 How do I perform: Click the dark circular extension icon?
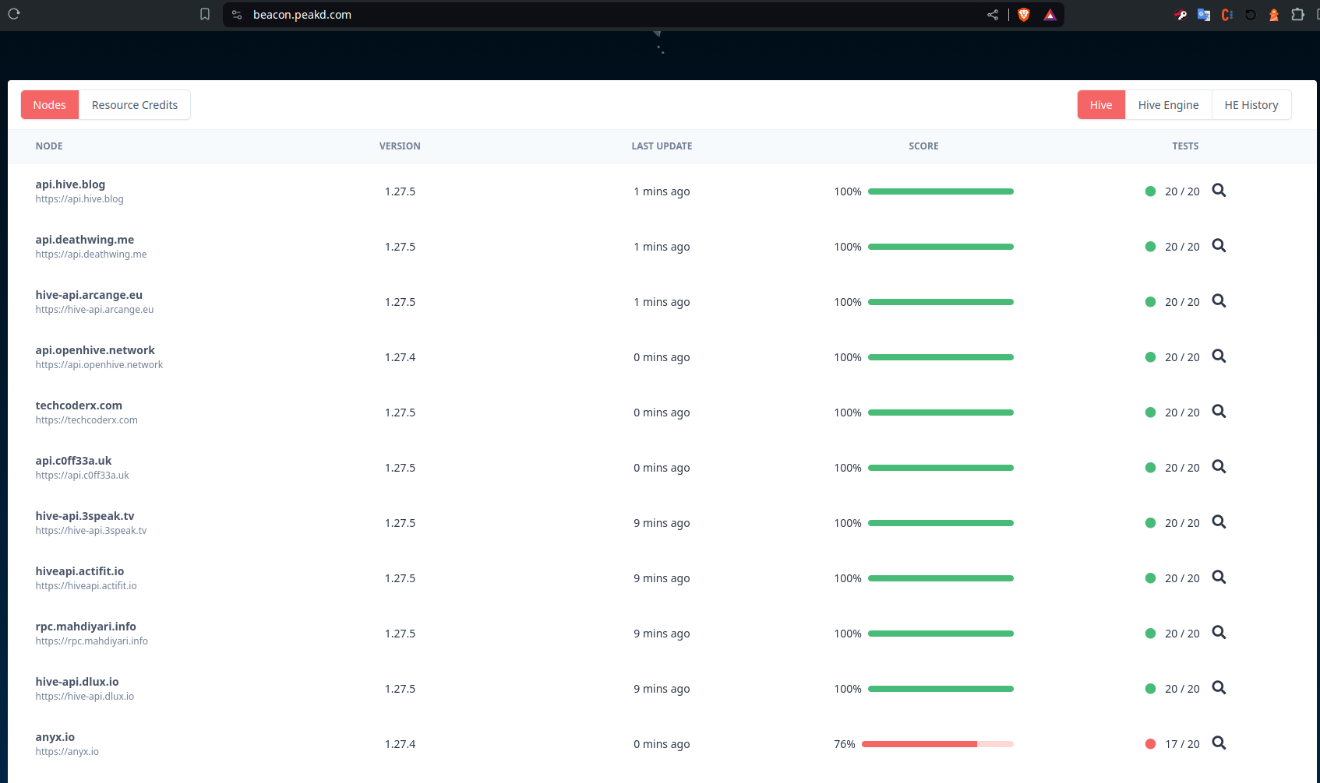click(1251, 14)
